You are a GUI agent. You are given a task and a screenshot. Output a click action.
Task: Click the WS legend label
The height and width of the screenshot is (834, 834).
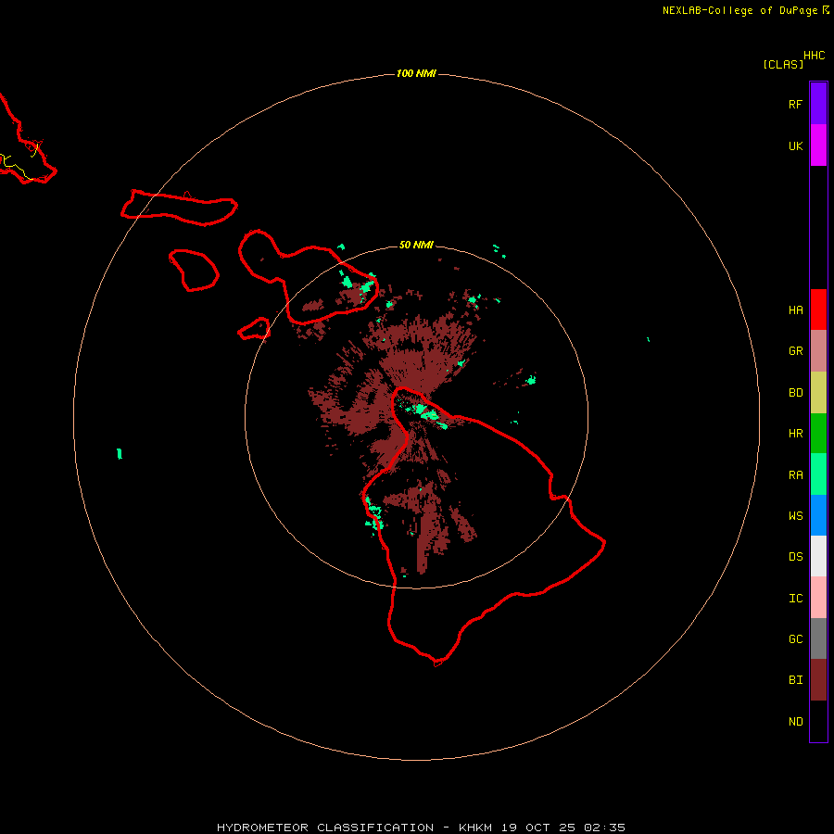tap(795, 516)
